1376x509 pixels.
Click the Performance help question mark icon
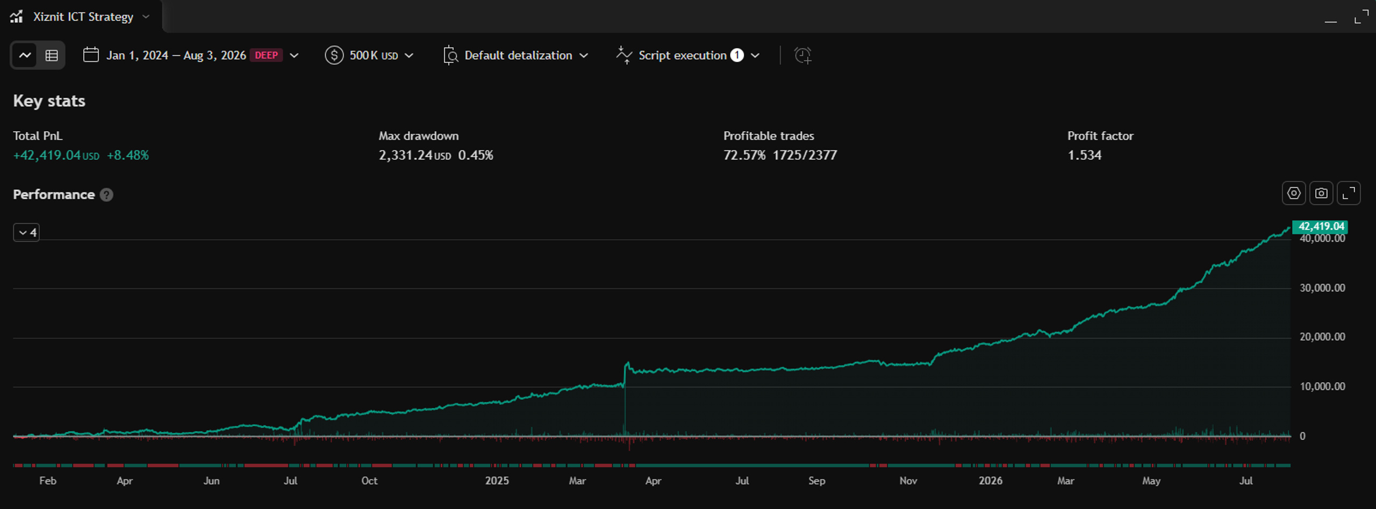tap(106, 195)
